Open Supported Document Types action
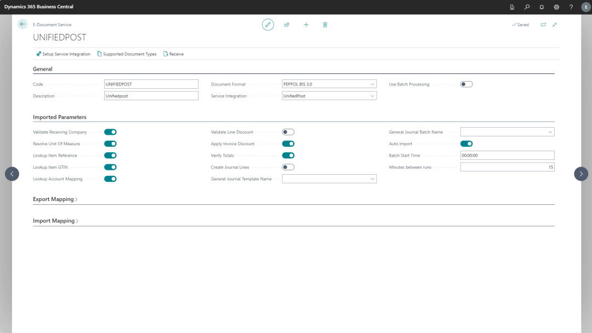This screenshot has width=592, height=333. click(127, 54)
